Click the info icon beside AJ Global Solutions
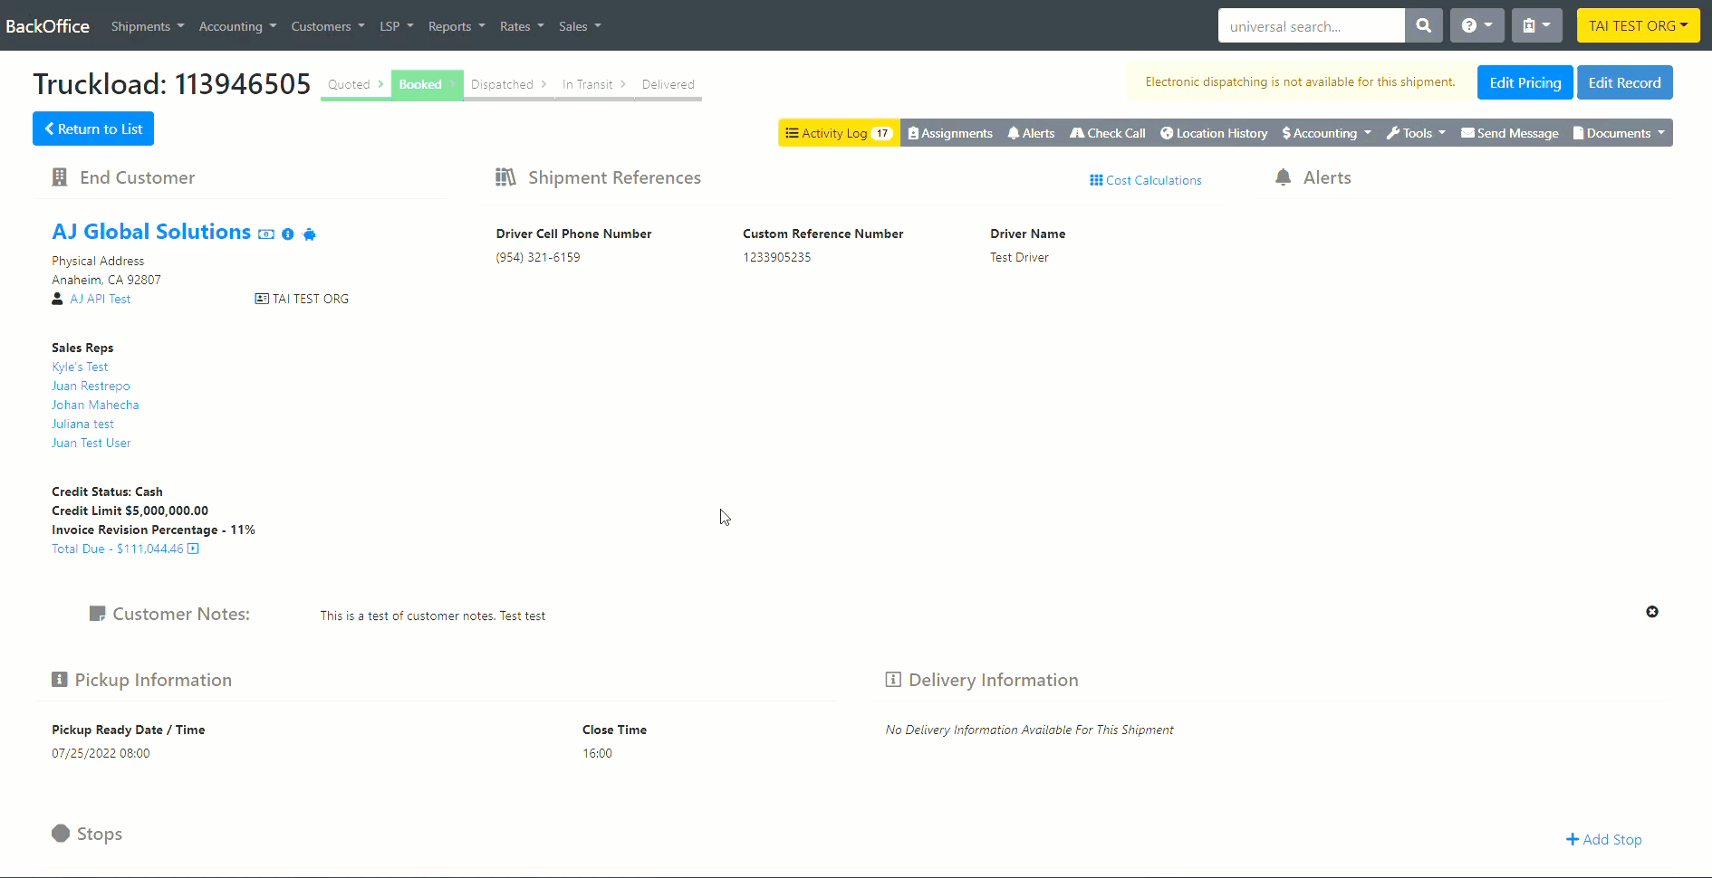This screenshot has height=878, width=1712. click(288, 234)
